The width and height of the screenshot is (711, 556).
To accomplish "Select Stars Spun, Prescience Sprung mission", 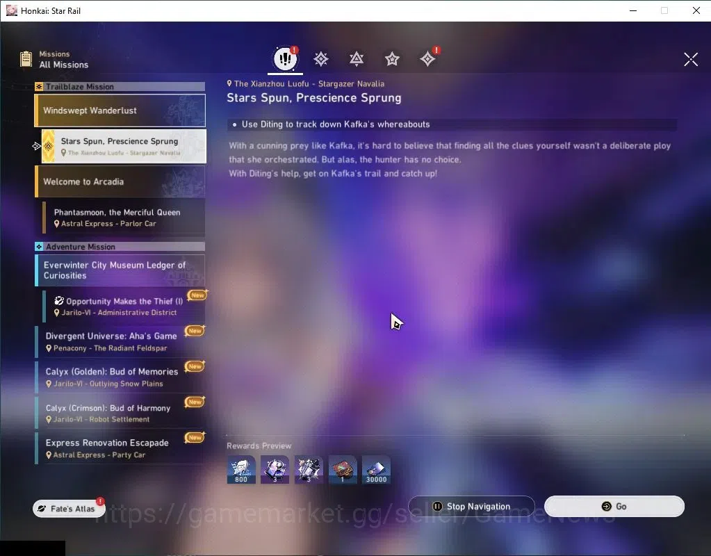I will tap(124, 146).
